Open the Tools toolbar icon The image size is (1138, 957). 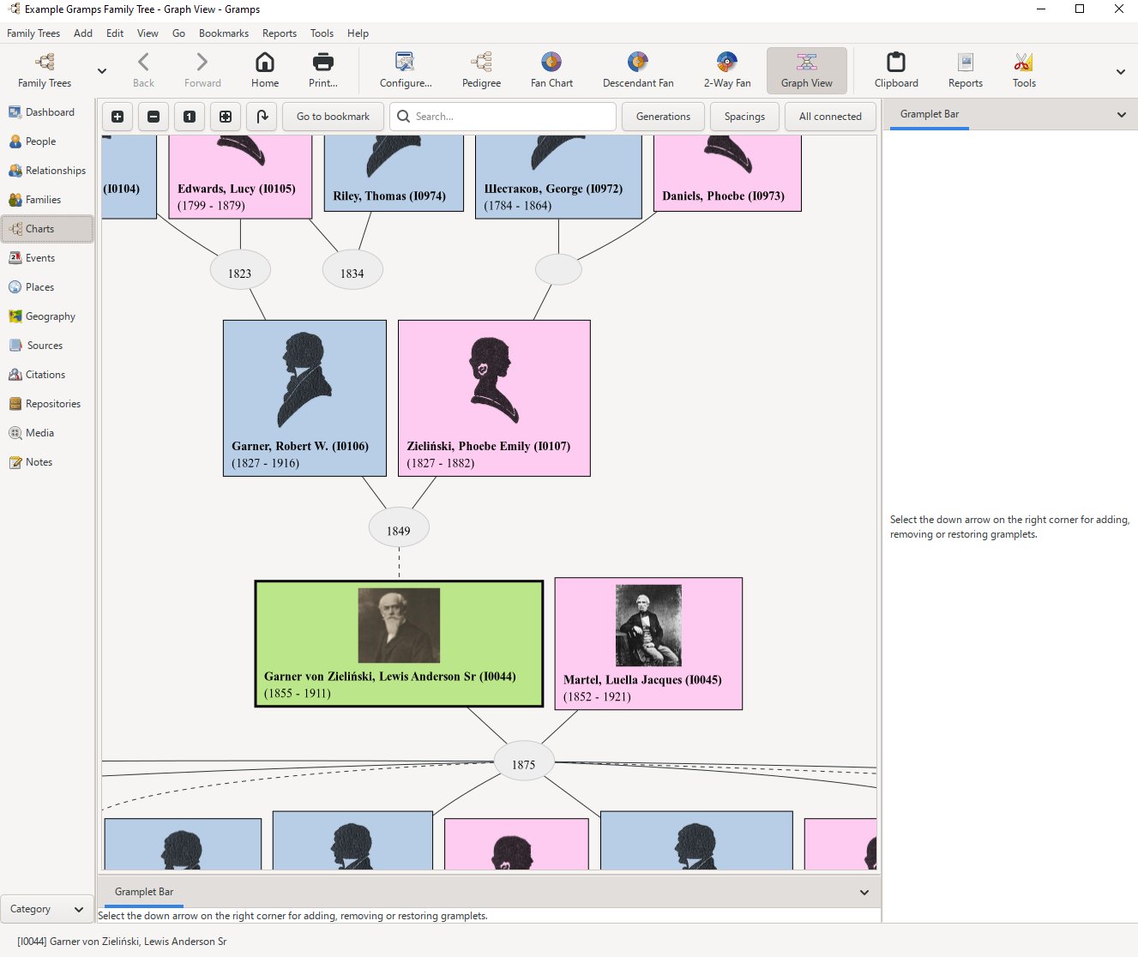1024,70
